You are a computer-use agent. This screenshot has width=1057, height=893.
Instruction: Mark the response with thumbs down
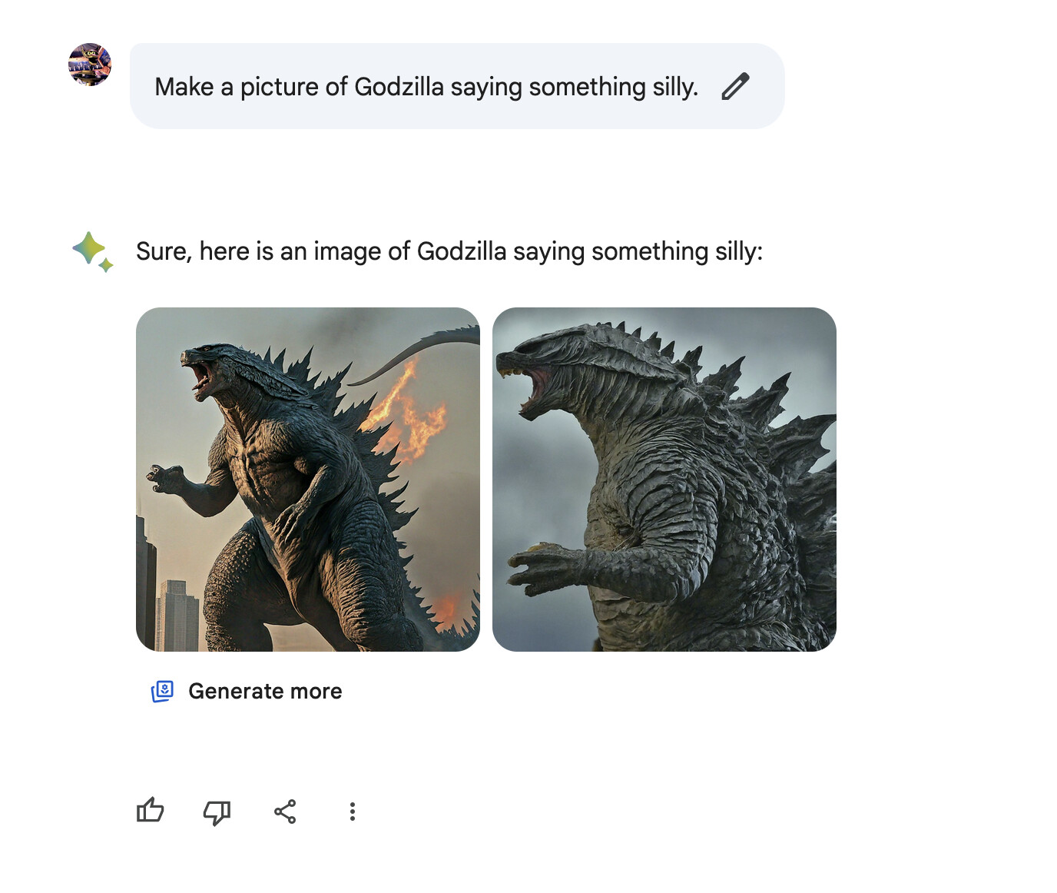tap(217, 812)
